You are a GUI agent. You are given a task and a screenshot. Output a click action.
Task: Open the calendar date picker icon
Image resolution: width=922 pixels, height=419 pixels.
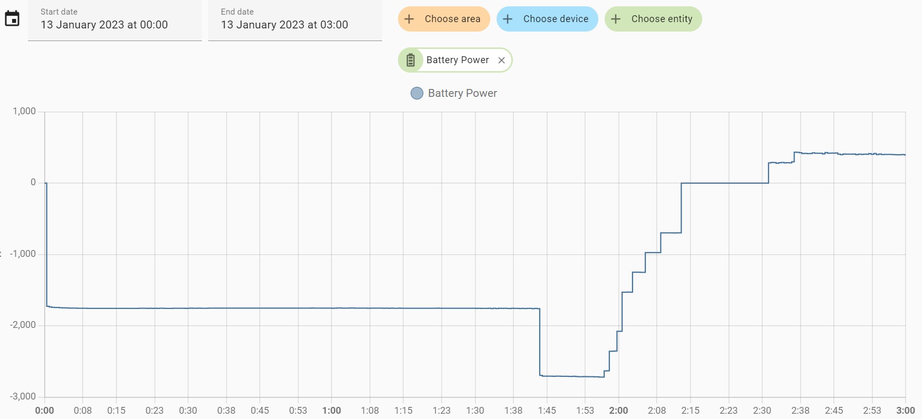[12, 19]
